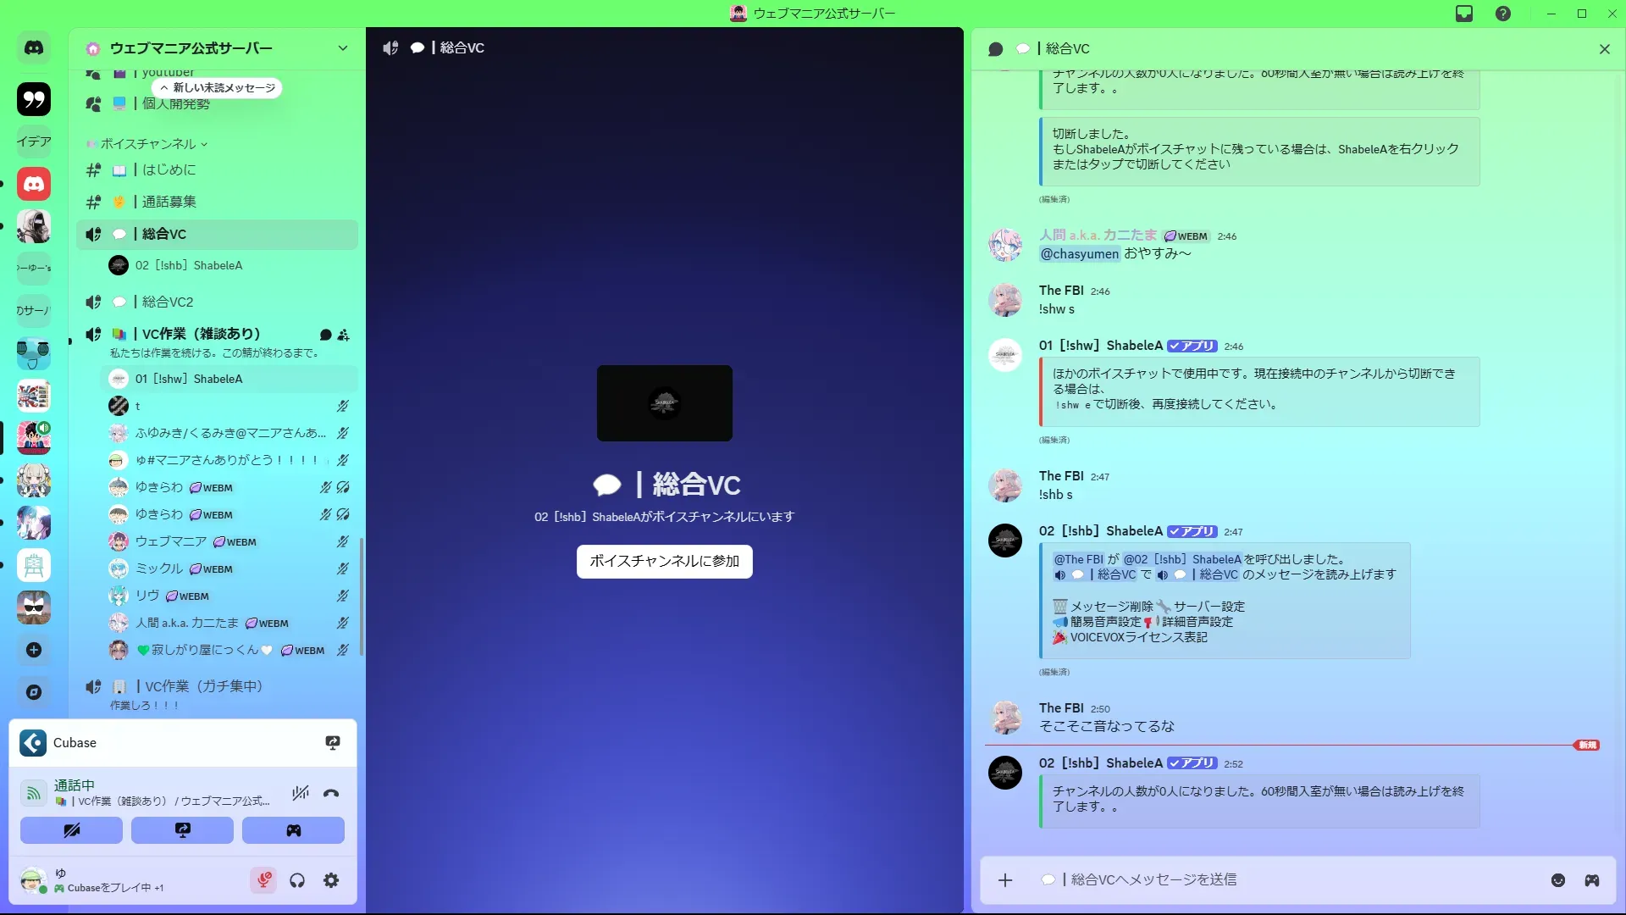
Task: Open the help question mark icon
Action: click(1503, 14)
